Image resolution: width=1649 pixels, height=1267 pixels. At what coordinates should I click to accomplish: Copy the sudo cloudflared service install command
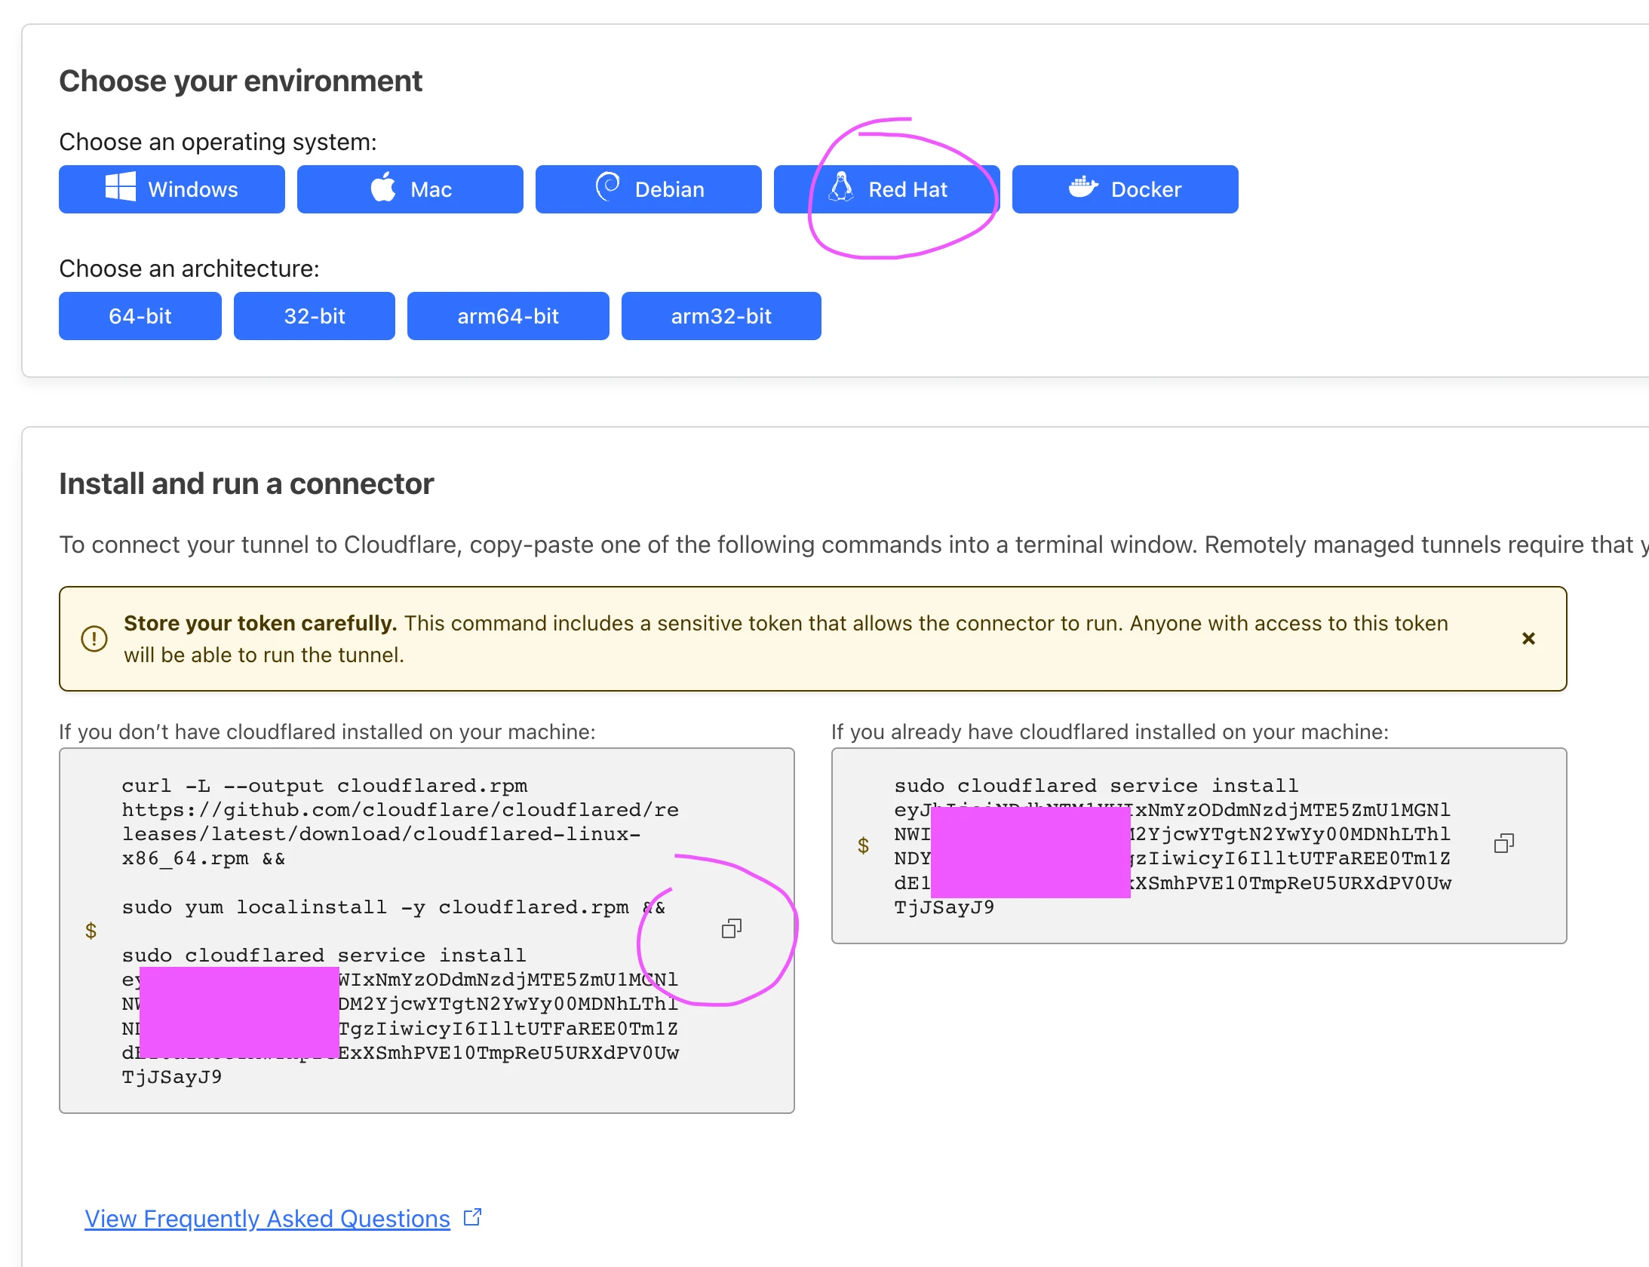point(1504,843)
